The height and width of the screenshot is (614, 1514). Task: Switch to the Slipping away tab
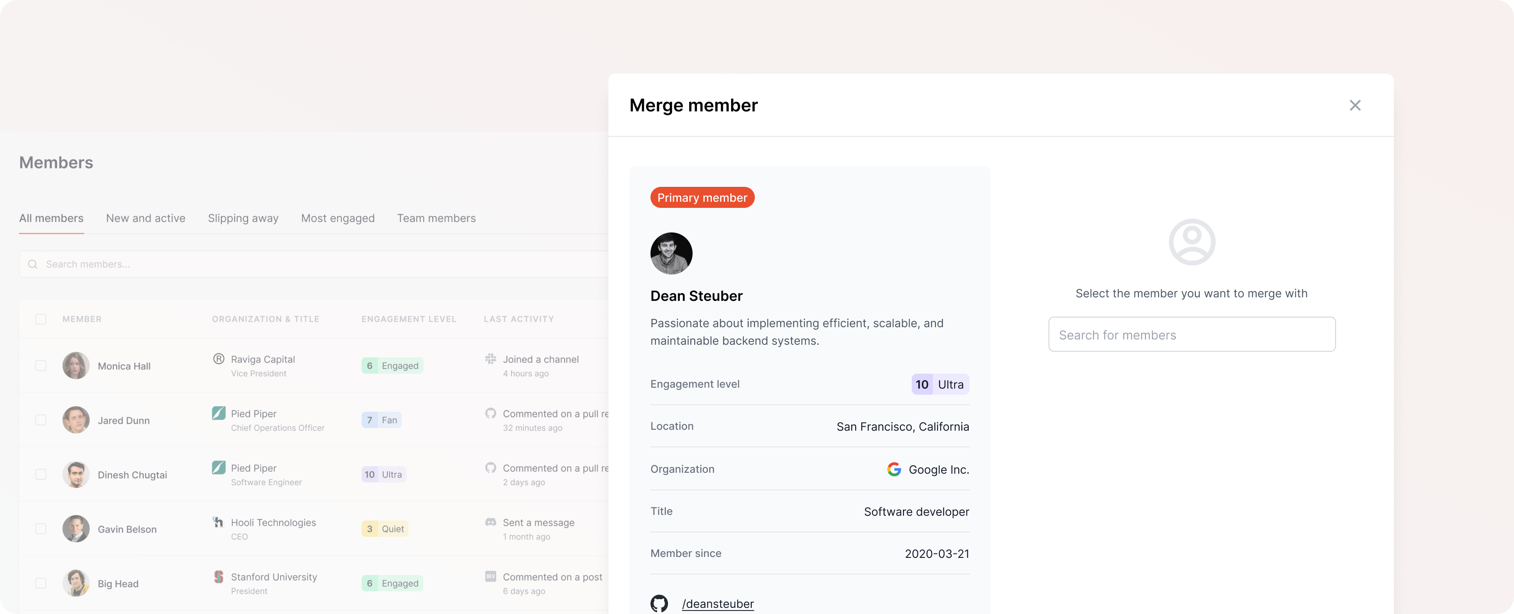(243, 218)
